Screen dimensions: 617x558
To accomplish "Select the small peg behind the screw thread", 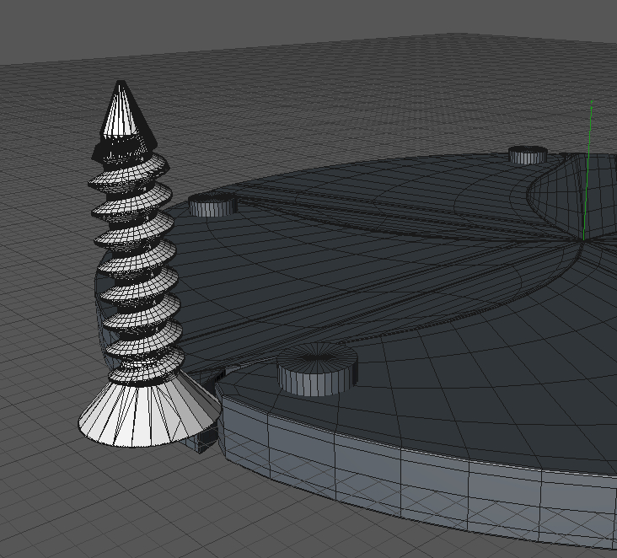I will 213,204.
